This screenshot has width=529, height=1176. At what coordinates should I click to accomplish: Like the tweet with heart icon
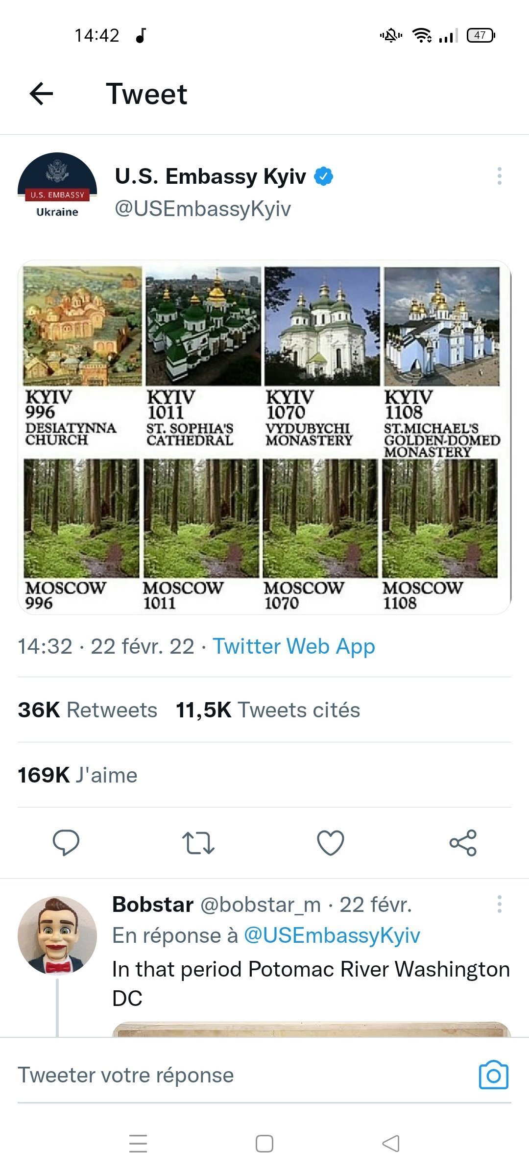[x=331, y=842]
